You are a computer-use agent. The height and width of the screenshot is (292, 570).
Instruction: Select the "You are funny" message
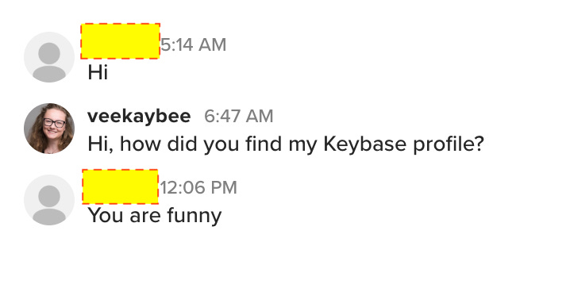(155, 215)
